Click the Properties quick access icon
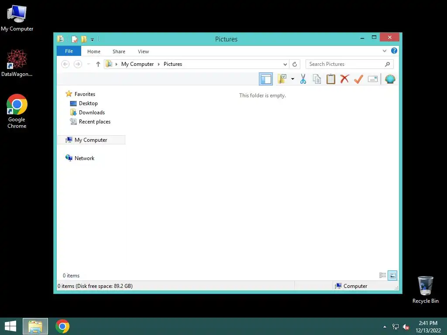This screenshot has width=447, height=335. 74,39
